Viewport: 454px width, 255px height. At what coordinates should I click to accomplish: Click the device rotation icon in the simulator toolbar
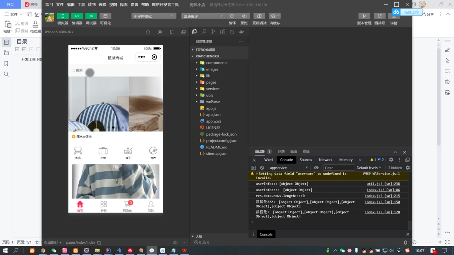[x=148, y=32]
